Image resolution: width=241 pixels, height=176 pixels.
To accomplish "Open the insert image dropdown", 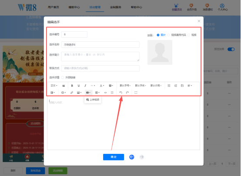I will [79, 93].
